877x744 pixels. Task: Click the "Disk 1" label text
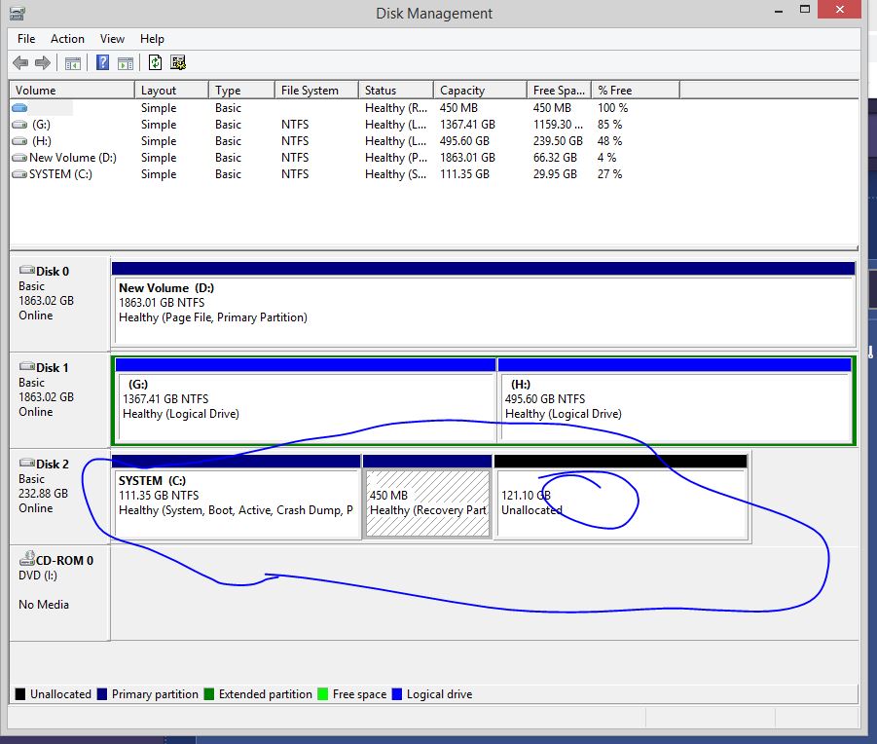pyautogui.click(x=53, y=367)
